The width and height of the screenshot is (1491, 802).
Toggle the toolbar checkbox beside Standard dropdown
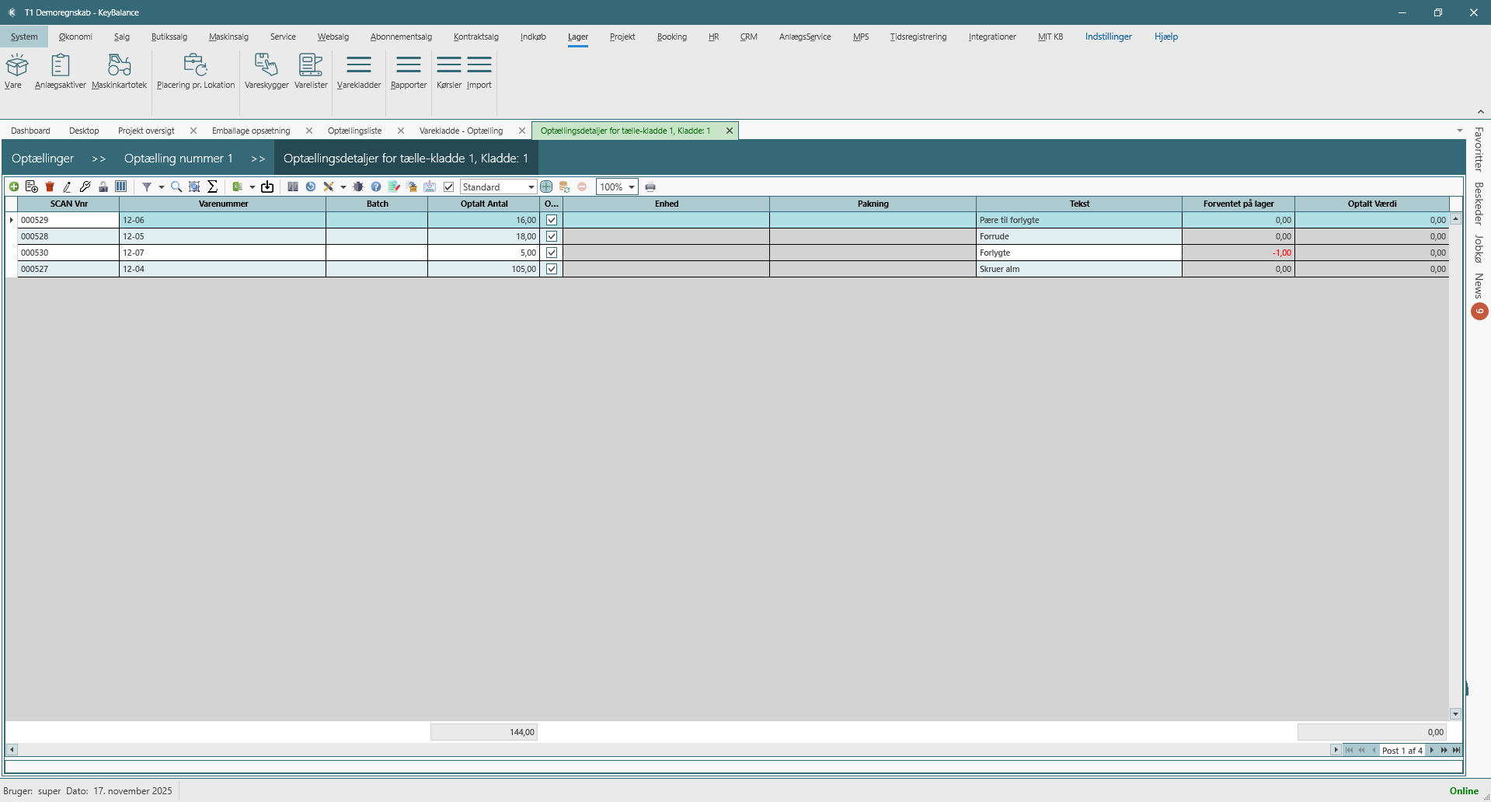448,187
